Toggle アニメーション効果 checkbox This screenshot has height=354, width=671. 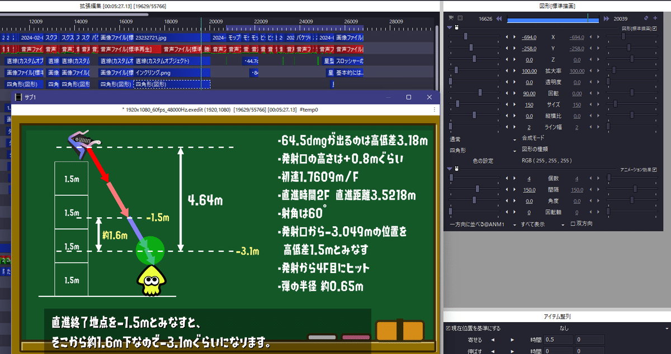[655, 169]
